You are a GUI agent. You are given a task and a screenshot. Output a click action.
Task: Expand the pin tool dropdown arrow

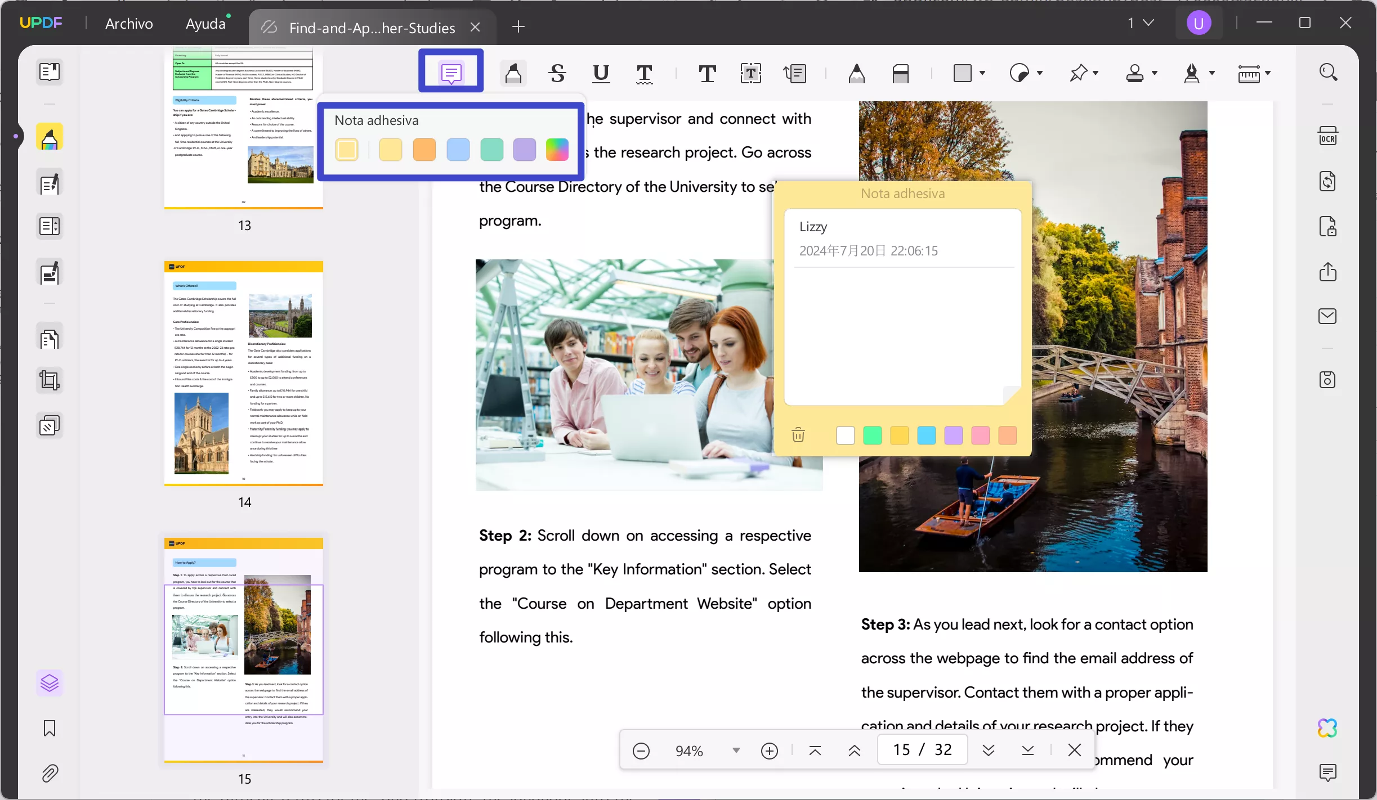tap(1096, 73)
